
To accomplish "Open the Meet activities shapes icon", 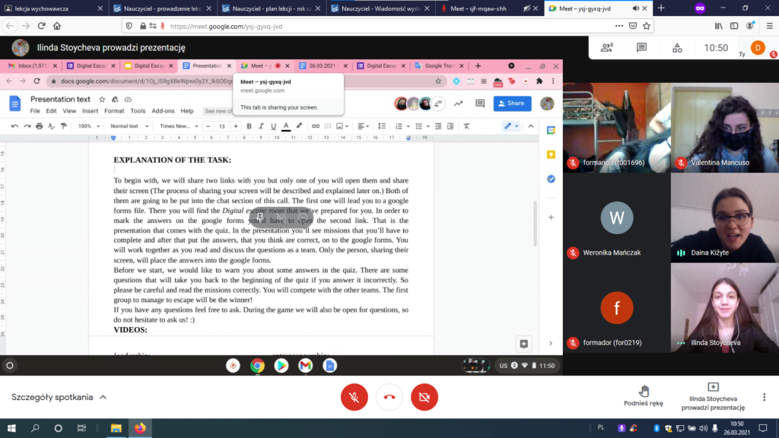I will click(x=677, y=47).
